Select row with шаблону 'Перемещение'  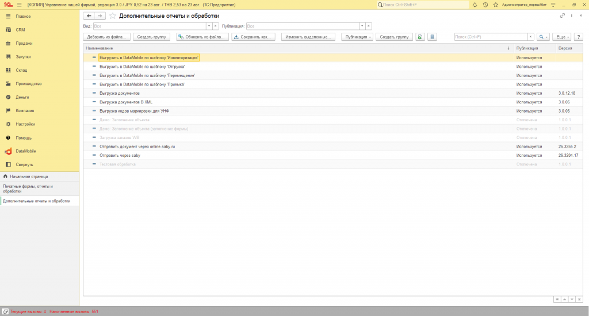(333, 75)
